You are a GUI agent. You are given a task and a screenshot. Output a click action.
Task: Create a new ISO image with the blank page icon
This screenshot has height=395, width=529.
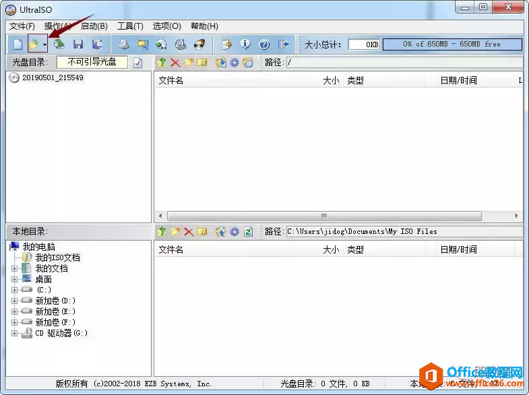coord(18,44)
